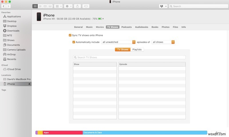Viewport: 229px width, 137px height.
Task: Switch to the Files tab
Action: [175, 27]
